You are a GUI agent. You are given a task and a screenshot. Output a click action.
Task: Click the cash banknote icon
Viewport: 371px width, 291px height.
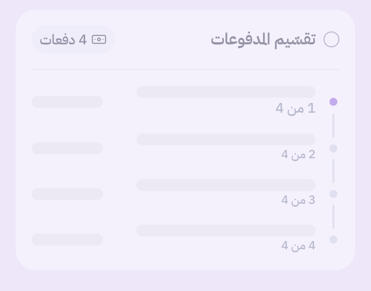pos(99,40)
